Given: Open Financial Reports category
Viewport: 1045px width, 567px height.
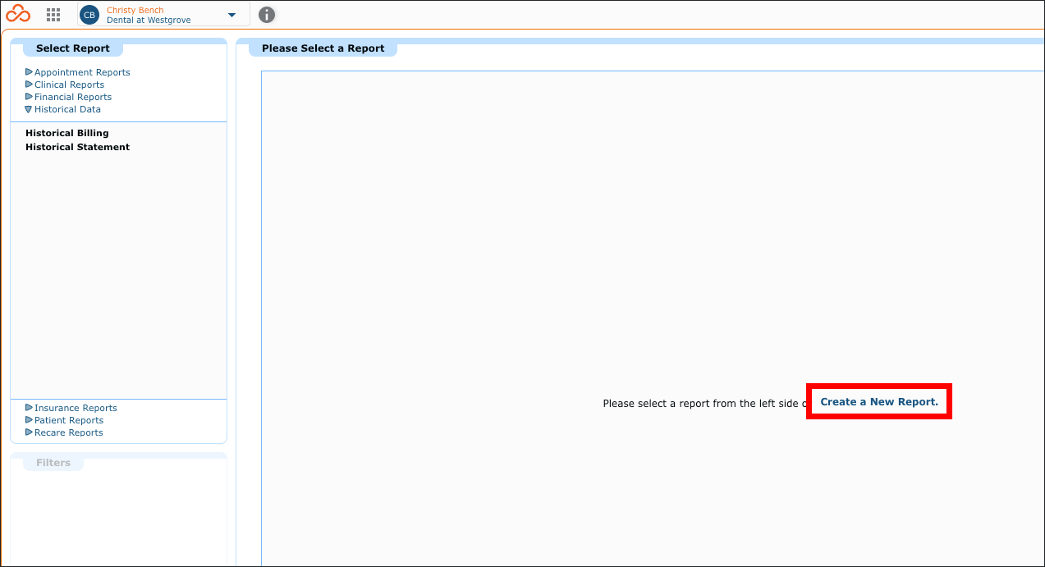Looking at the screenshot, I should pos(73,97).
